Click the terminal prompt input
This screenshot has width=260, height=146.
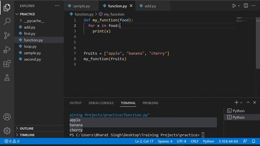[203, 135]
